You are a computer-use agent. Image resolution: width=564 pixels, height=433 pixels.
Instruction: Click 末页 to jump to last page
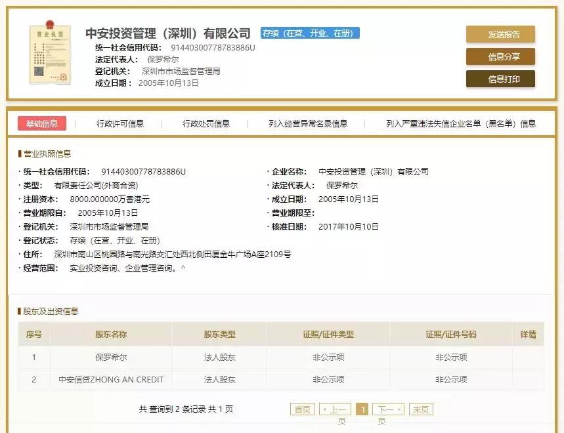click(420, 409)
